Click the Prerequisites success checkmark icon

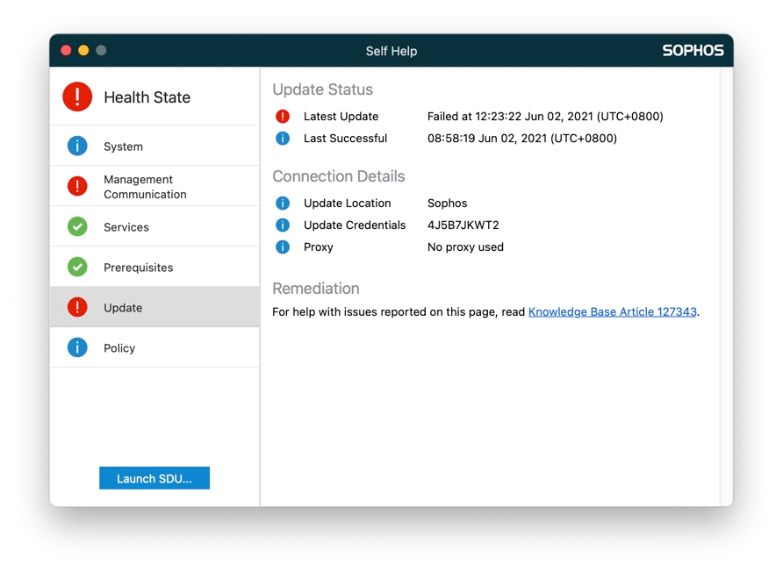[x=78, y=267]
